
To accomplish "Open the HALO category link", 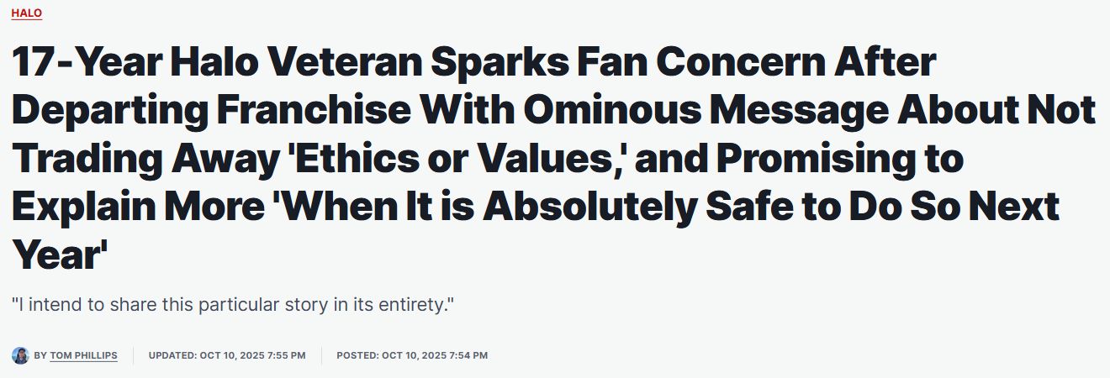I will pyautogui.click(x=27, y=13).
